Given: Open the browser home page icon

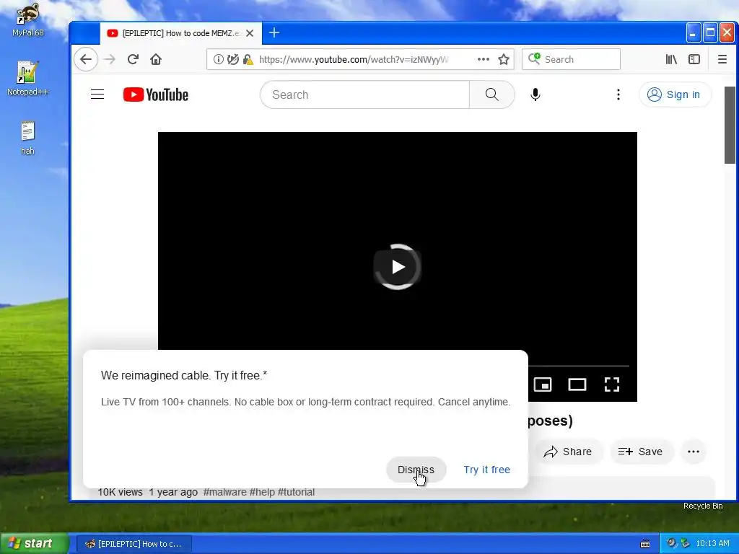Looking at the screenshot, I should 156,59.
